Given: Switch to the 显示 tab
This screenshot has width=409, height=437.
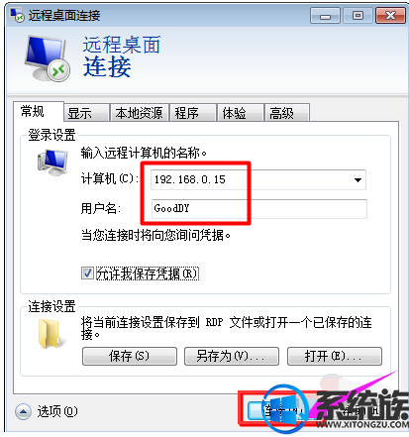Looking at the screenshot, I should (x=86, y=113).
